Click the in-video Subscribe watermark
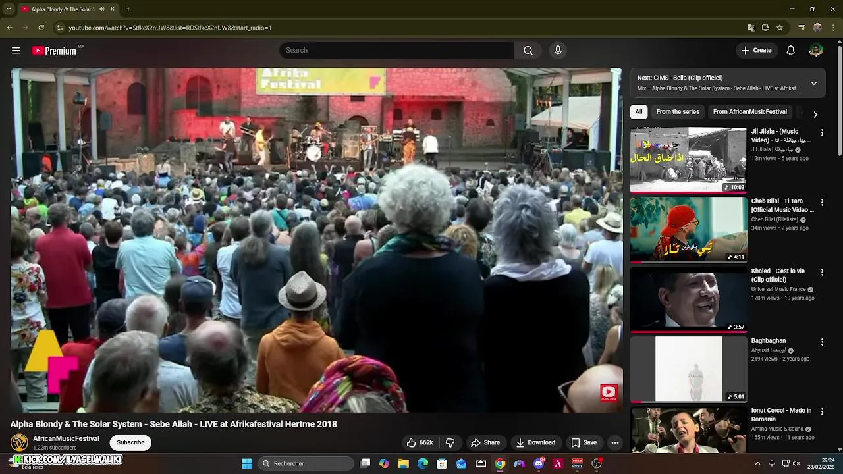 tap(609, 393)
